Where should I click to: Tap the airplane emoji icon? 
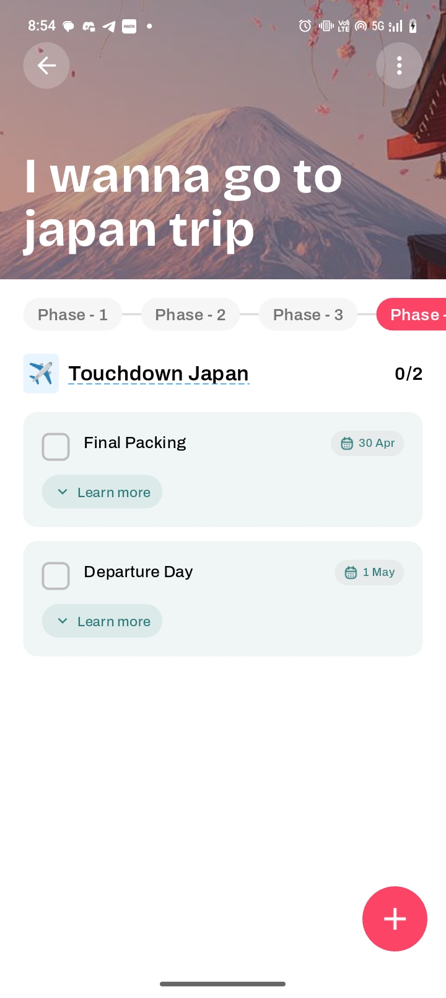(41, 374)
